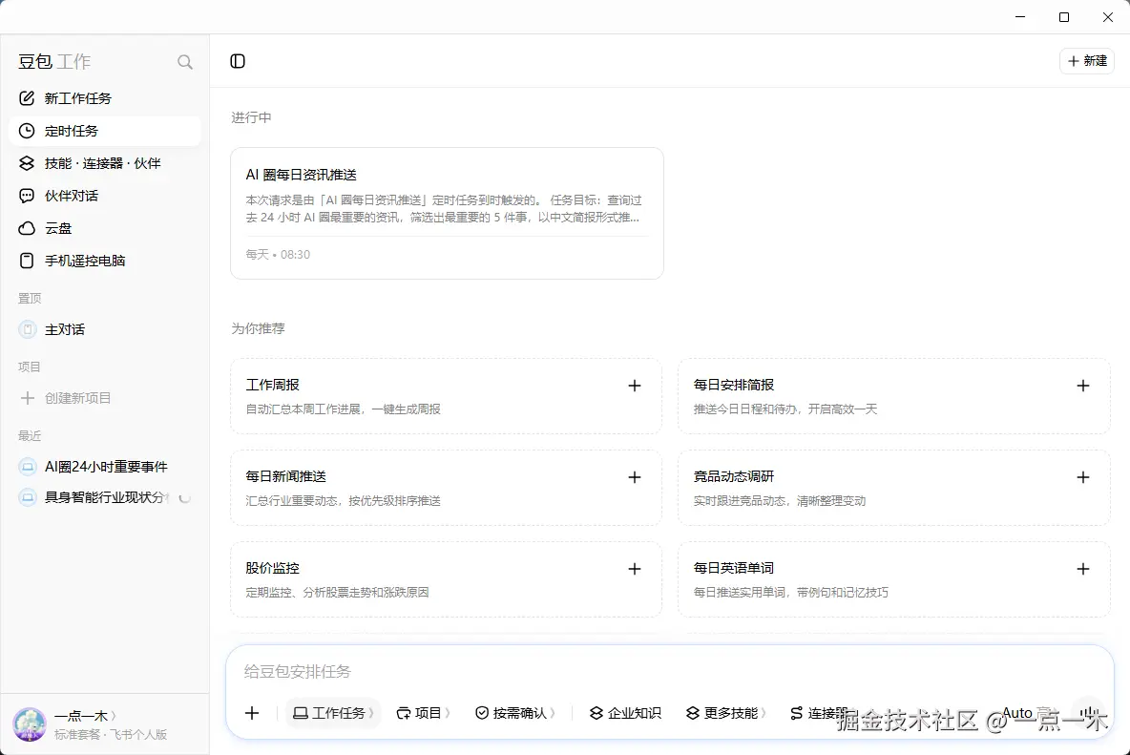This screenshot has height=755, width=1130.
Task: Click the stacked layers icon for 技能
Action: pos(27,163)
